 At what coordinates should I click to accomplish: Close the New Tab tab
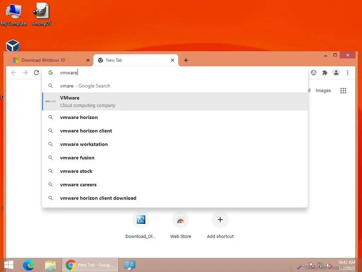[173, 60]
